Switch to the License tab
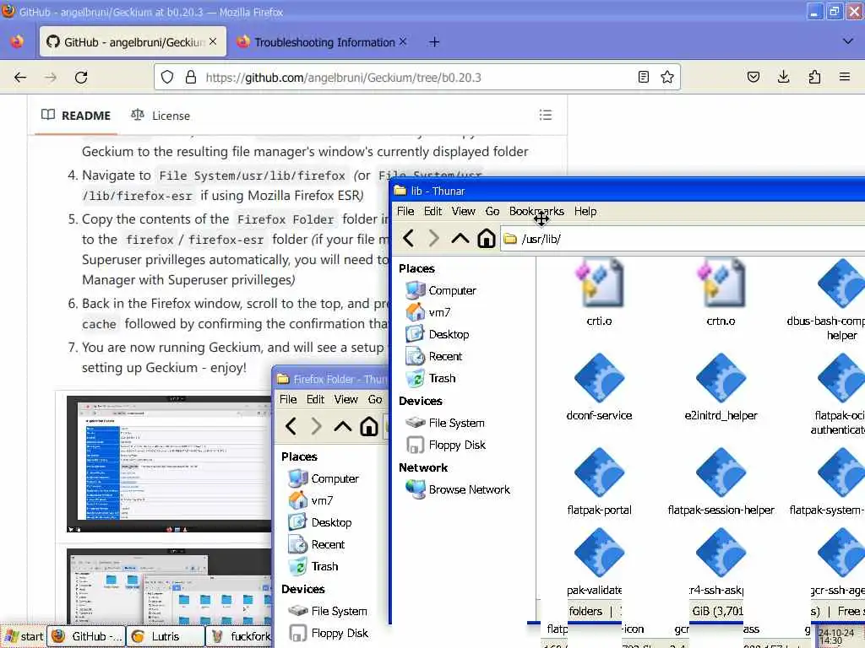 160,116
